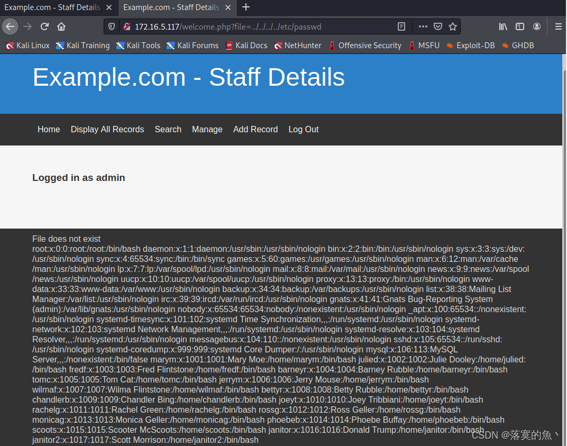Click the File does not exist message
567x446 pixels.
[x=66, y=239]
